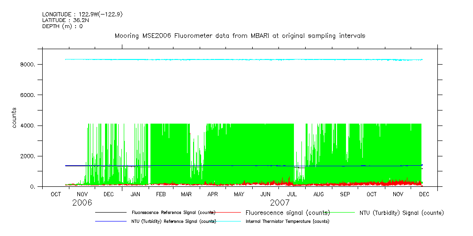
Task: Click the DEPTH (m) header text
Action: [62, 26]
